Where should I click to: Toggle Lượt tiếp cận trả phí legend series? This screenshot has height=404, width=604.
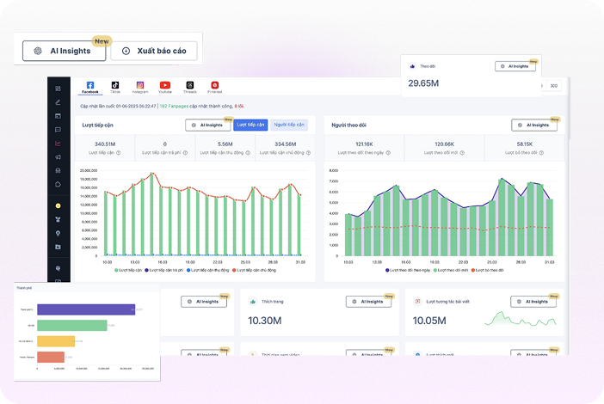163,270
